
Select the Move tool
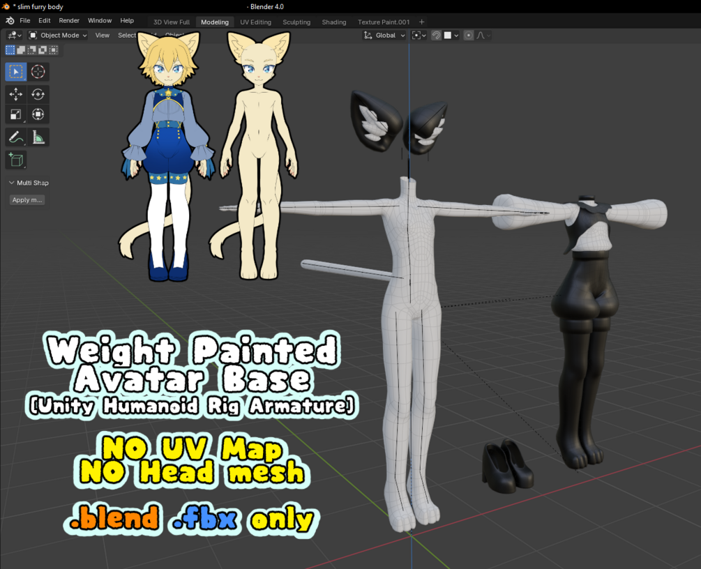pyautogui.click(x=15, y=94)
